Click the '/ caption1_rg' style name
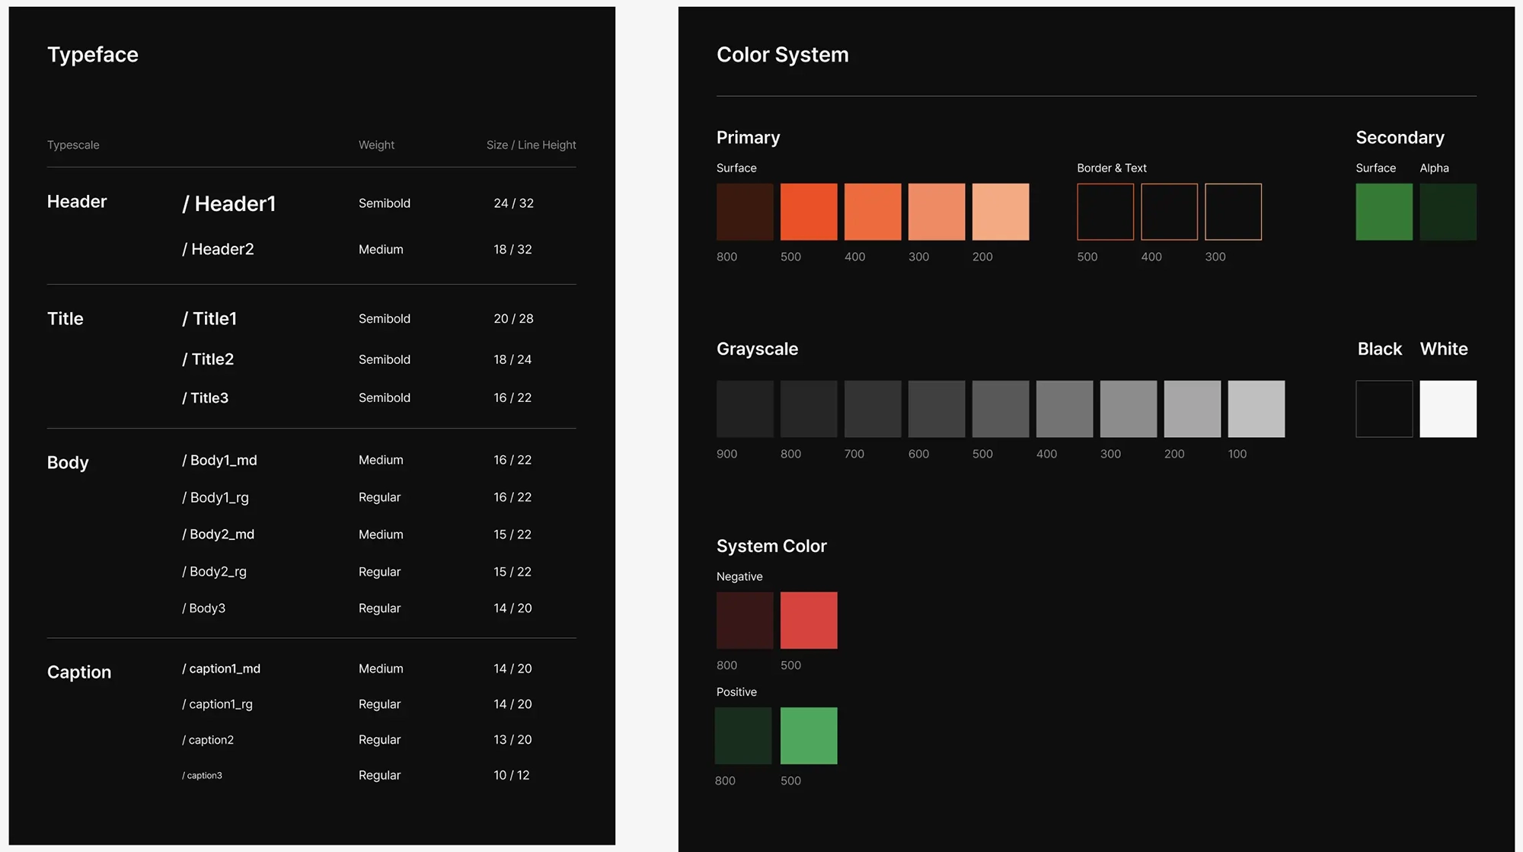1523x852 pixels. pos(217,704)
